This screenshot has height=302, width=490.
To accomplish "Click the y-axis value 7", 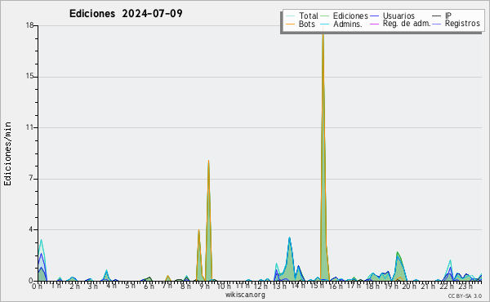I will 31,179.
